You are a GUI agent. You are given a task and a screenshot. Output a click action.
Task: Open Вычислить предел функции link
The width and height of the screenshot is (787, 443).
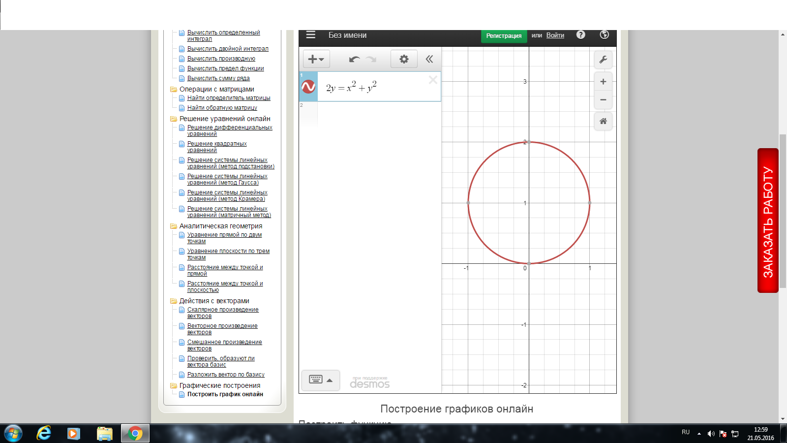click(225, 68)
